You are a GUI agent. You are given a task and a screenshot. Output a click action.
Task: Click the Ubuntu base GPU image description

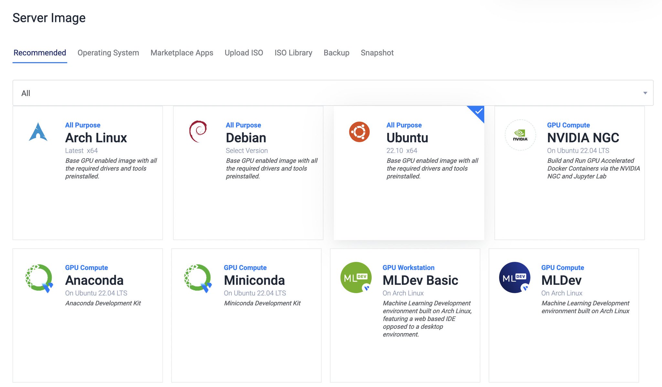coord(432,168)
